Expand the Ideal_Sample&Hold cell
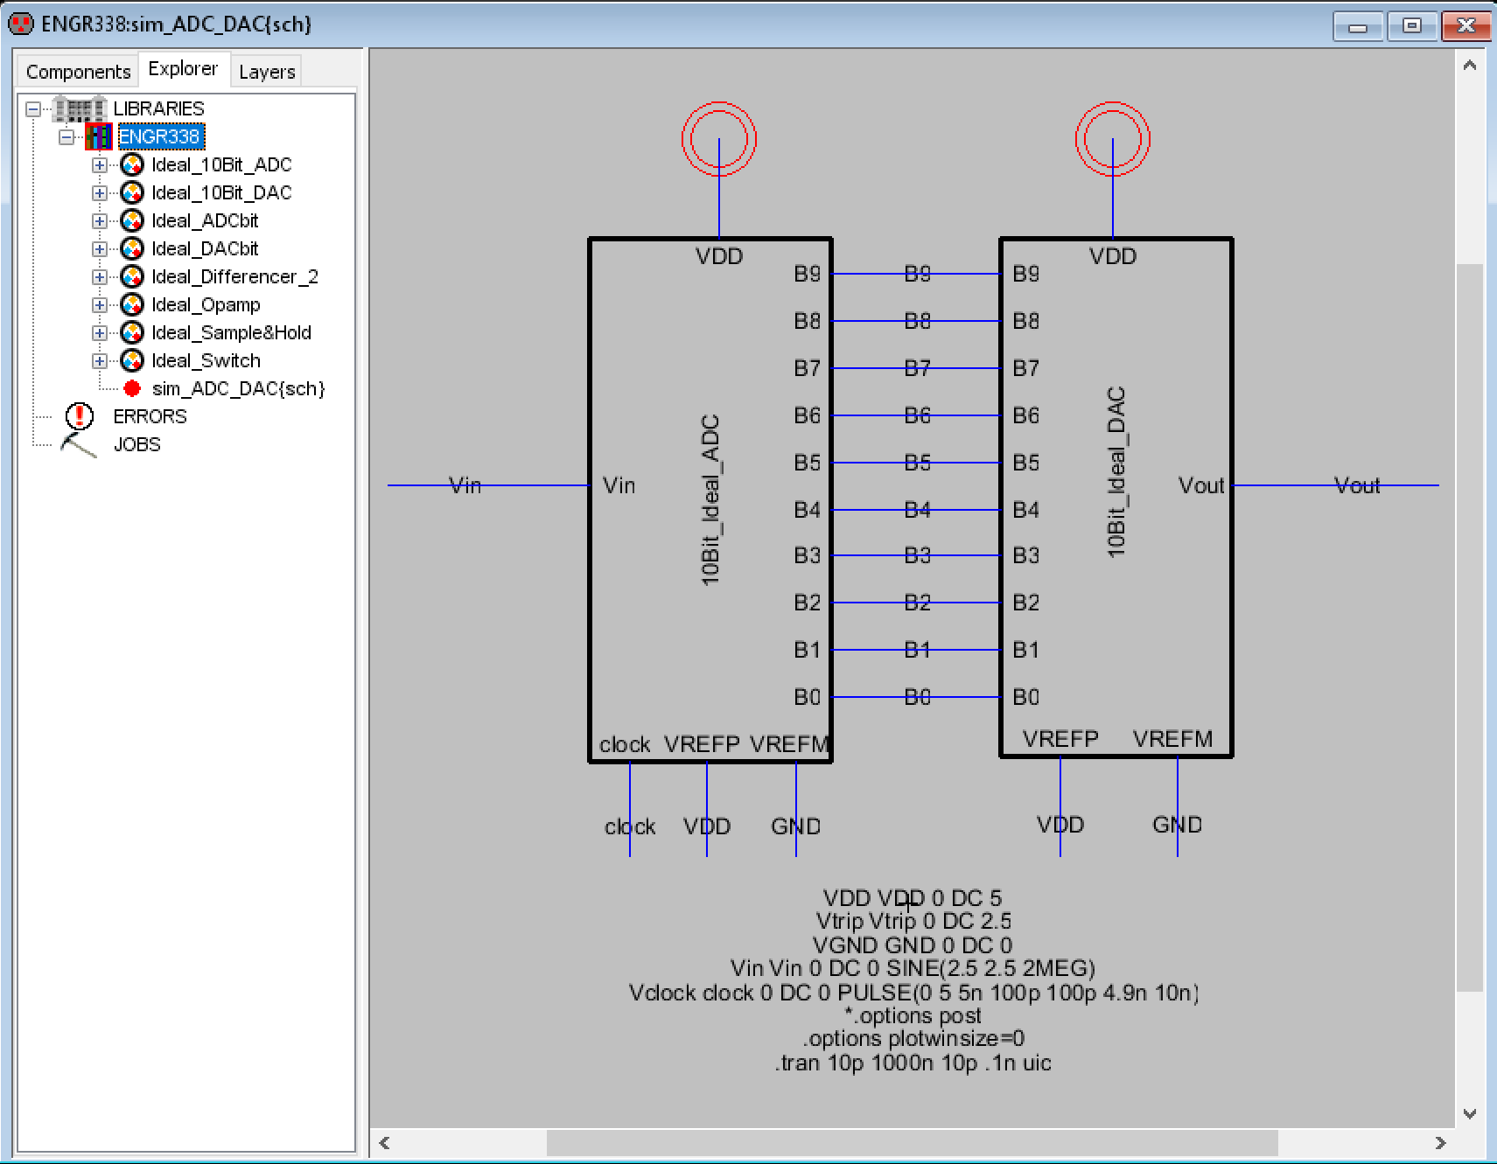Image resolution: width=1497 pixels, height=1164 pixels. (100, 333)
